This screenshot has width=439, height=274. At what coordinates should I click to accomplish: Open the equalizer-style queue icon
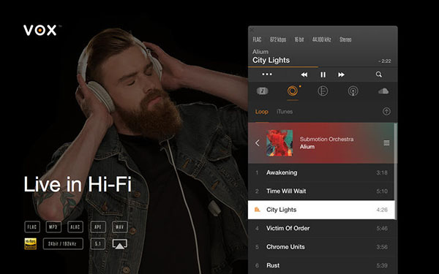click(323, 91)
